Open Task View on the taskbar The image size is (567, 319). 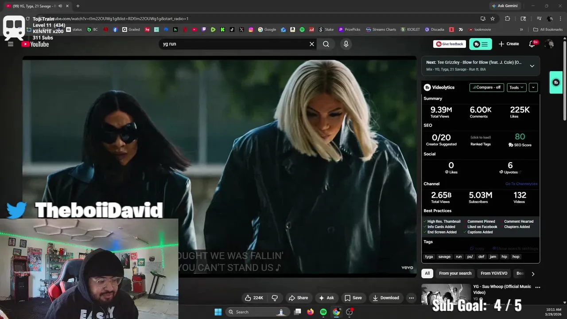298,312
